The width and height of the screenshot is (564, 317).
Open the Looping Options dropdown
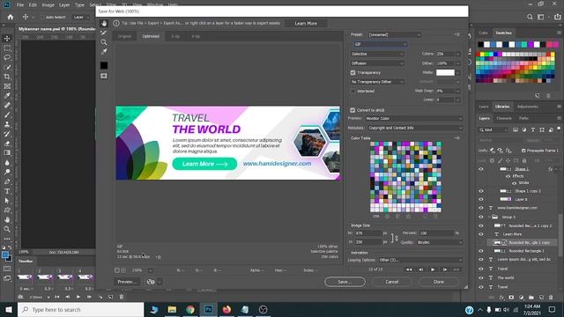click(420, 260)
